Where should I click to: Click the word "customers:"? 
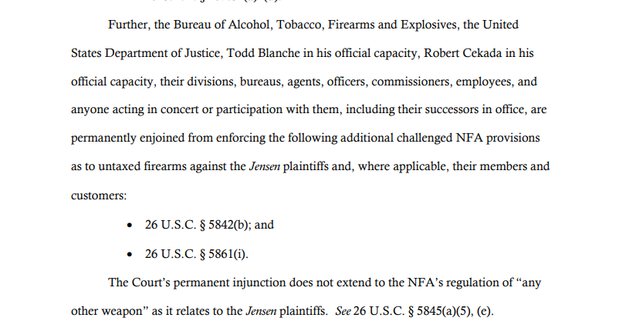click(99, 196)
